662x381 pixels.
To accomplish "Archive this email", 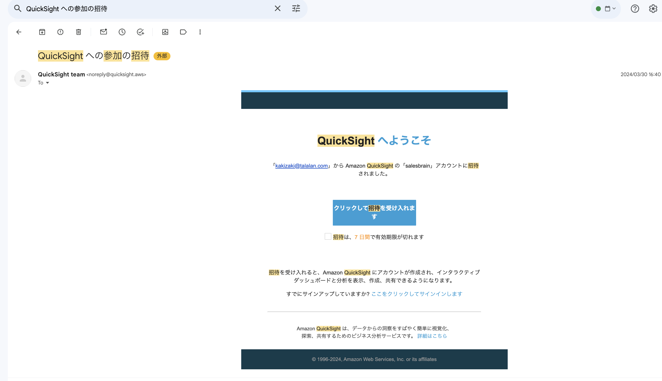I will coord(42,32).
